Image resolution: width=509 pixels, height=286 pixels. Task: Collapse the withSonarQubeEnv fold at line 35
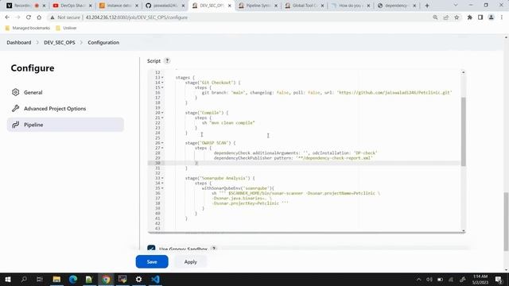[x=162, y=188]
